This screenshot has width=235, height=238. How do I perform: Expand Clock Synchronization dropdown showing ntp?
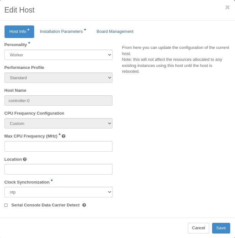tap(58, 192)
